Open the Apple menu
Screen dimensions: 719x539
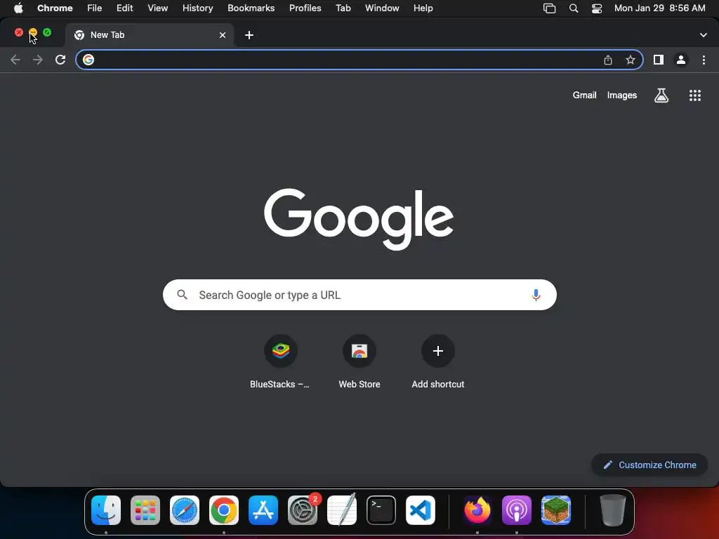point(18,8)
